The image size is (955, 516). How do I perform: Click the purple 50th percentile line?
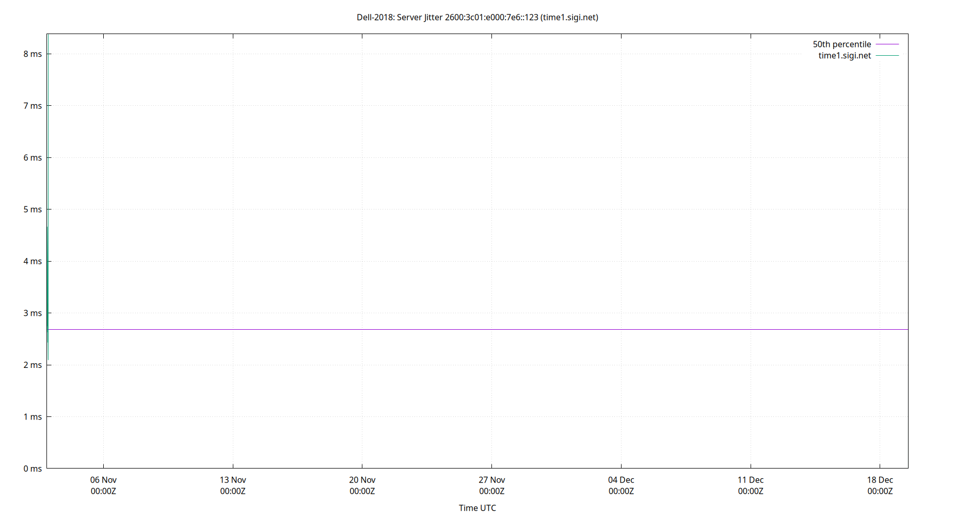tap(465, 329)
